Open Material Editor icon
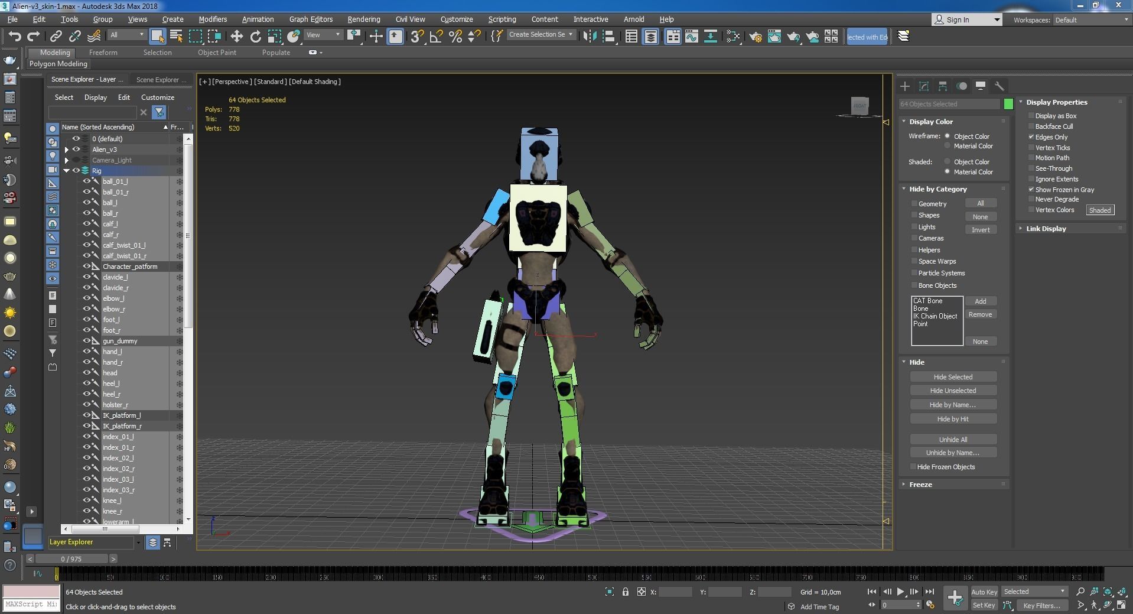This screenshot has width=1133, height=614. tap(733, 36)
